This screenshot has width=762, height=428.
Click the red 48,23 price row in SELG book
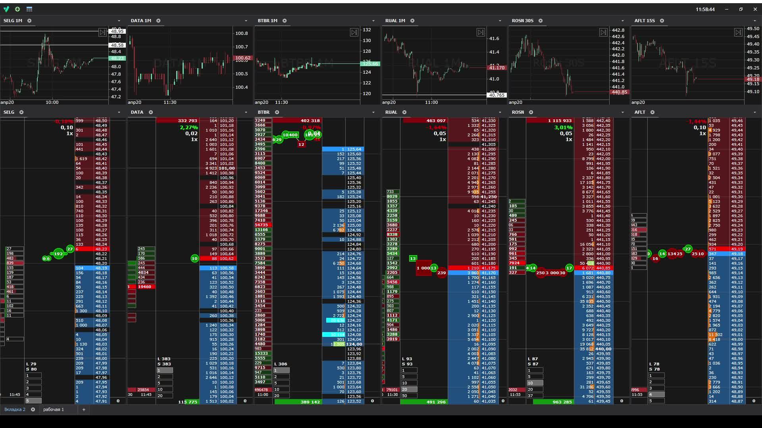pyautogui.click(x=101, y=249)
